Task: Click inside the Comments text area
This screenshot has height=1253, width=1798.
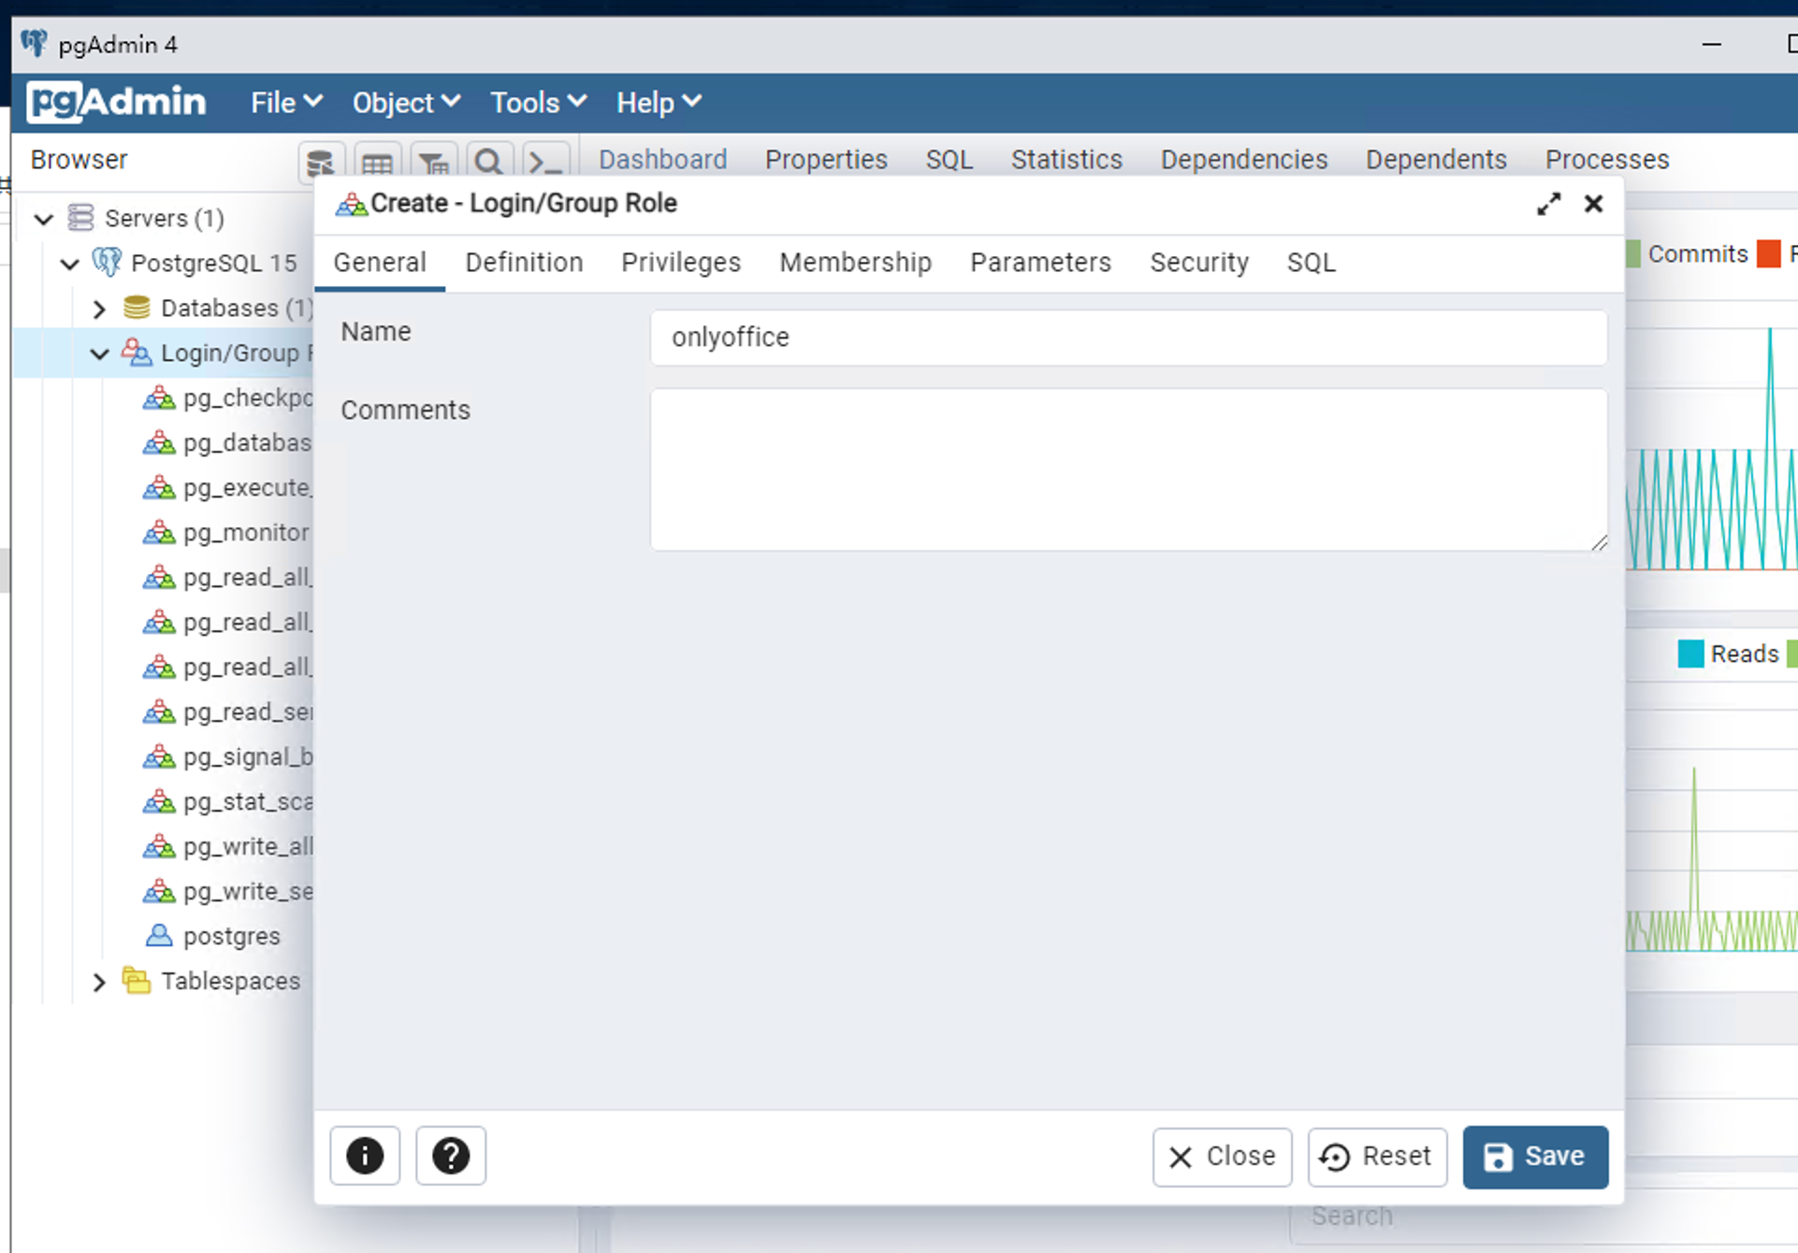Action: click(x=1129, y=469)
